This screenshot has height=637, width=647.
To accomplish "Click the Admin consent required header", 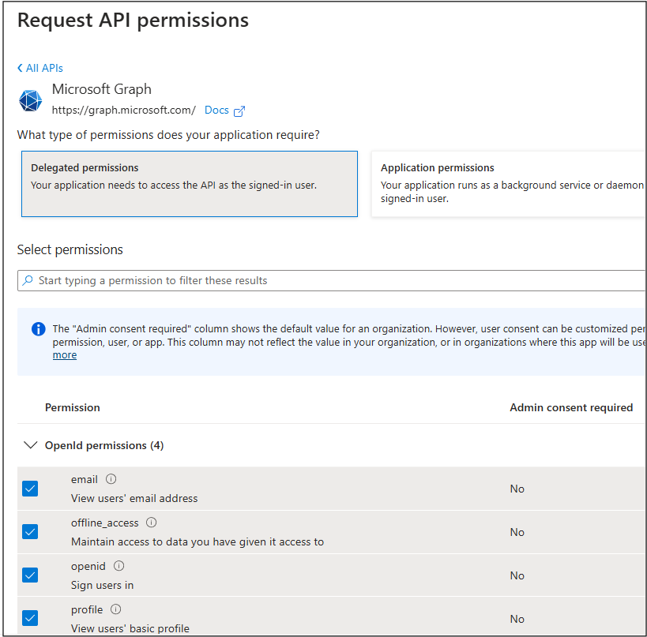I will pyautogui.click(x=571, y=407).
